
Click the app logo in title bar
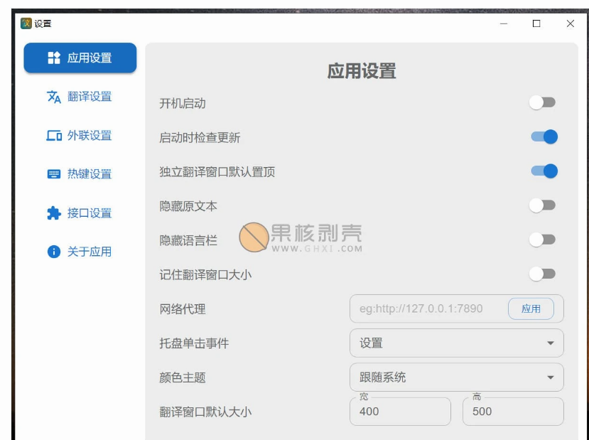(26, 23)
